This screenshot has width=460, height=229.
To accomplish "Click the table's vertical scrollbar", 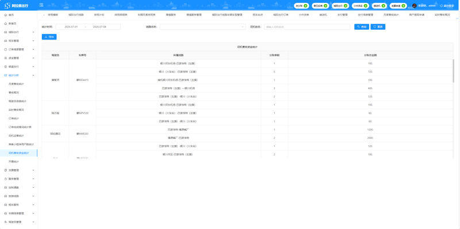I will pyautogui.click(x=454, y=72).
